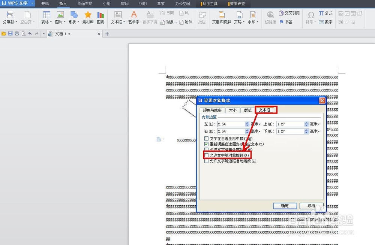Add a new document tab with plus icon
This screenshot has height=245, width=375.
click(107, 34)
